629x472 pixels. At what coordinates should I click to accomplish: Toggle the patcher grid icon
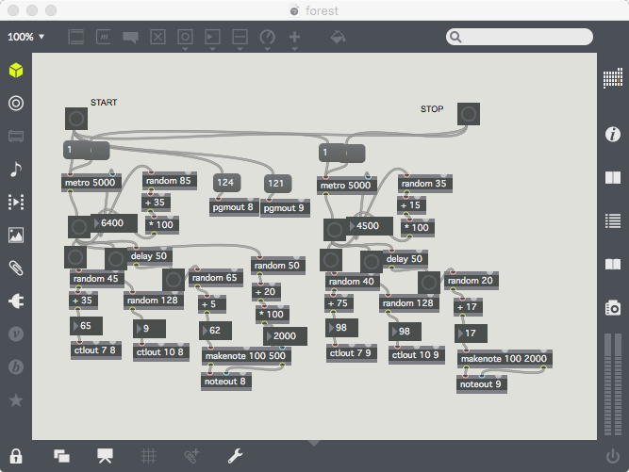(x=148, y=456)
